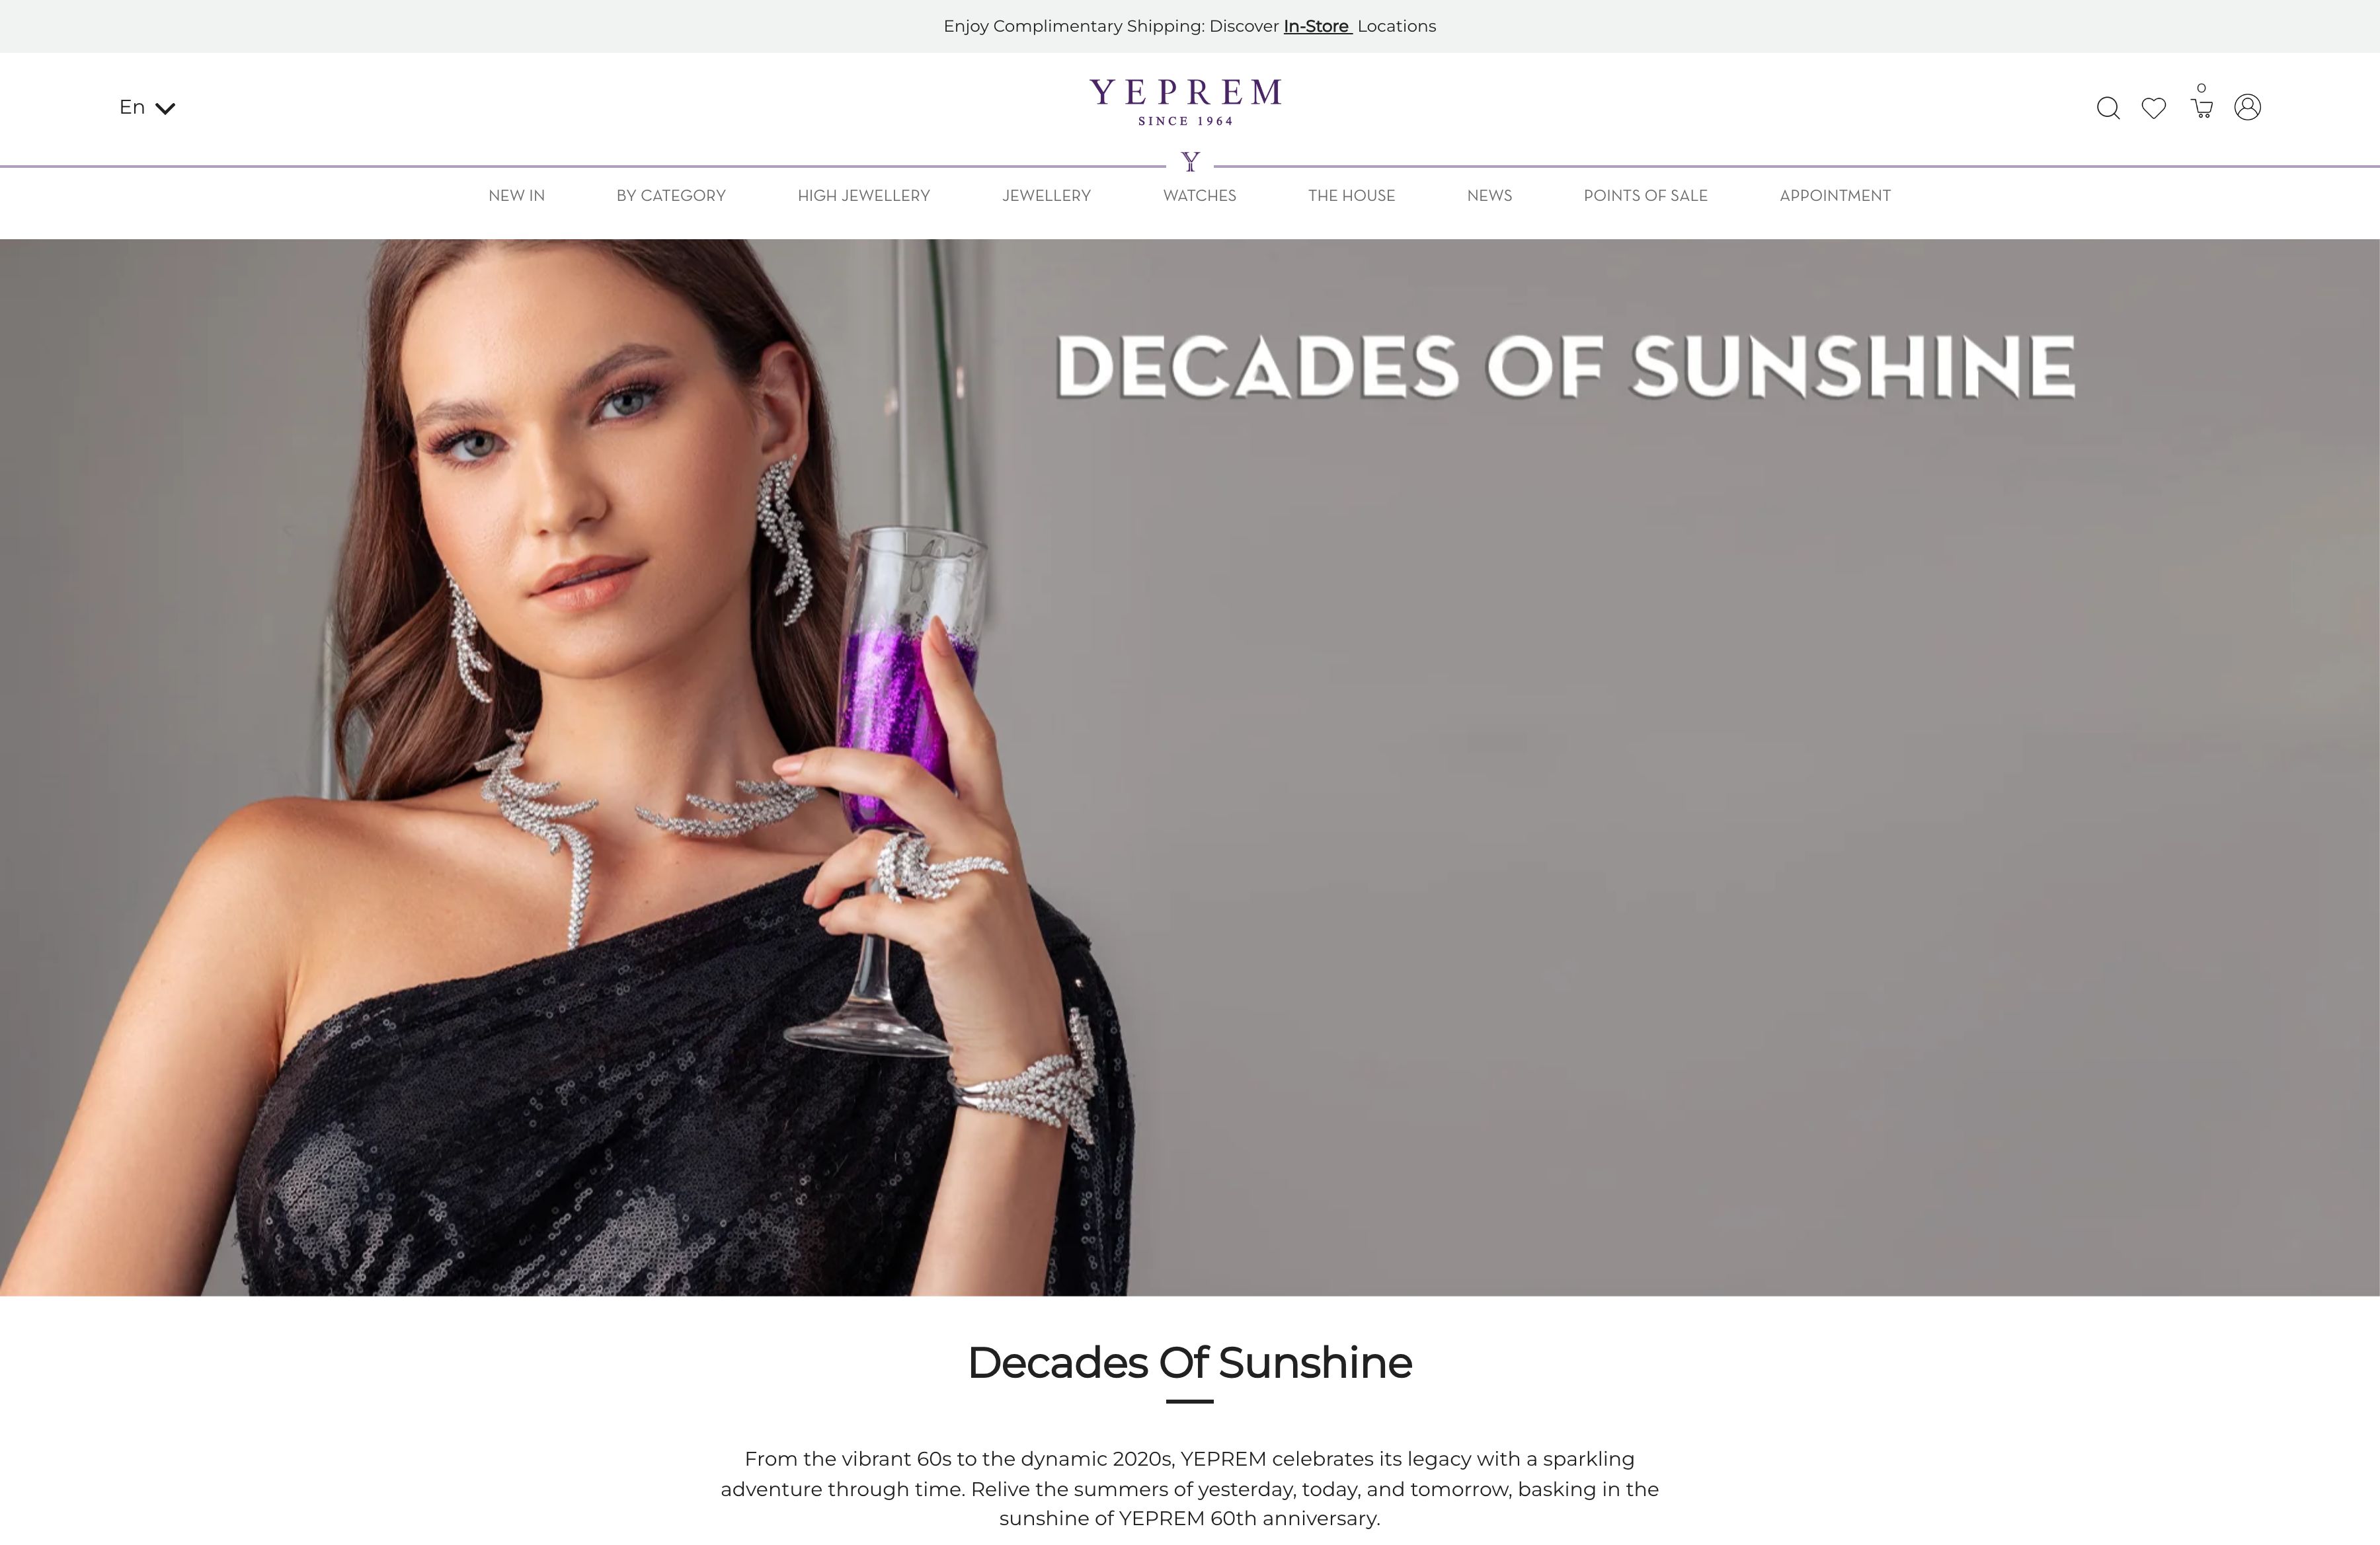Image resolution: width=2380 pixels, height=1545 pixels.
Task: Follow the In-Store locations link
Action: (1317, 26)
